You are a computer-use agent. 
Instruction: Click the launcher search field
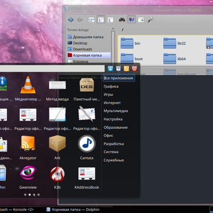click(52, 69)
